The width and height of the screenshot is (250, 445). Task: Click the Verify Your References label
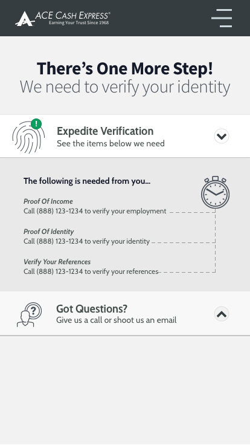pyautogui.click(x=57, y=262)
